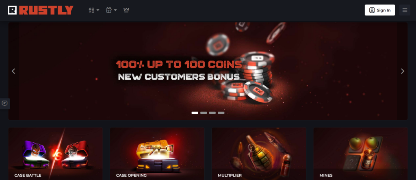Viewport: 416px width, 180px height.
Task: Open the Mines game card
Action: [x=360, y=154]
